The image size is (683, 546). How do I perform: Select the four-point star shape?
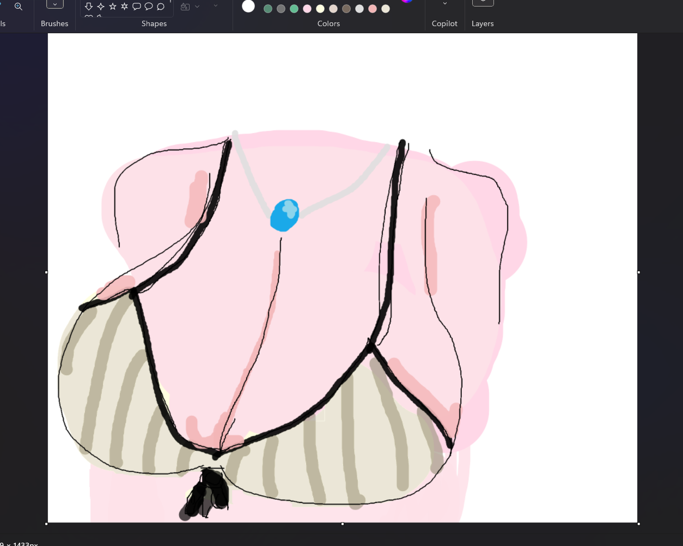101,7
